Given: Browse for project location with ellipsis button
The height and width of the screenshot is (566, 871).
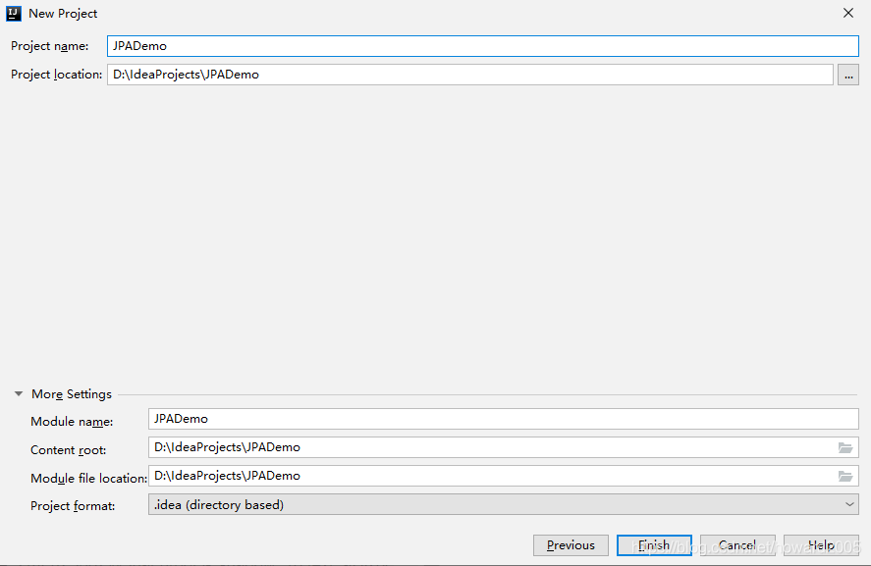Looking at the screenshot, I should pos(848,75).
